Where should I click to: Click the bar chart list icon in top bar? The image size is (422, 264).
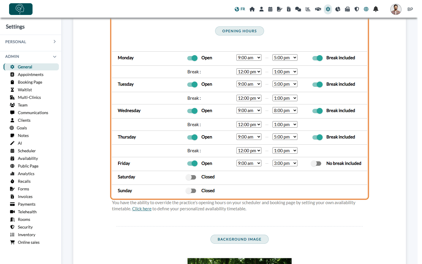pos(308,9)
